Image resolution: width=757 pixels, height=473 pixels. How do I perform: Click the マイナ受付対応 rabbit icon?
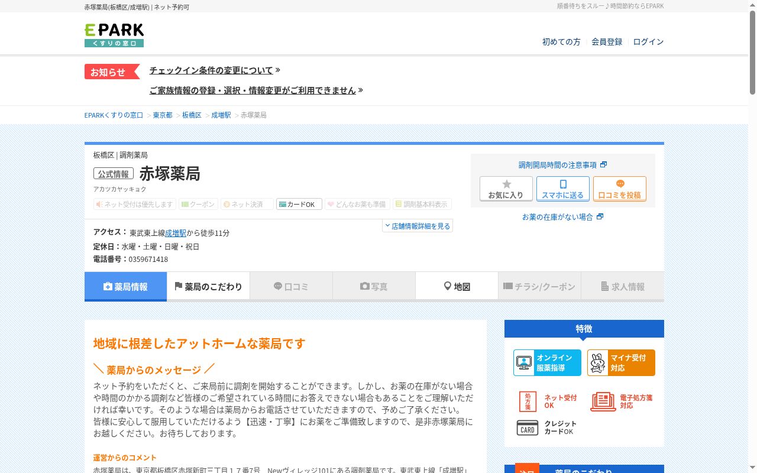(x=598, y=362)
